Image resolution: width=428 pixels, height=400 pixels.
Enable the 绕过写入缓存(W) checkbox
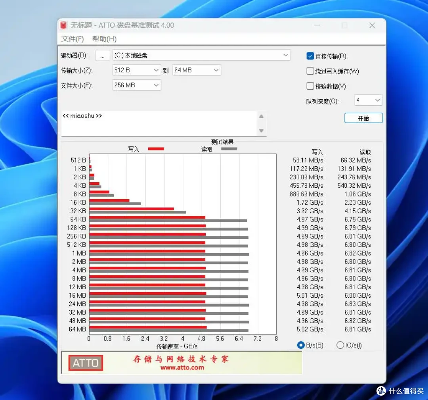point(310,71)
